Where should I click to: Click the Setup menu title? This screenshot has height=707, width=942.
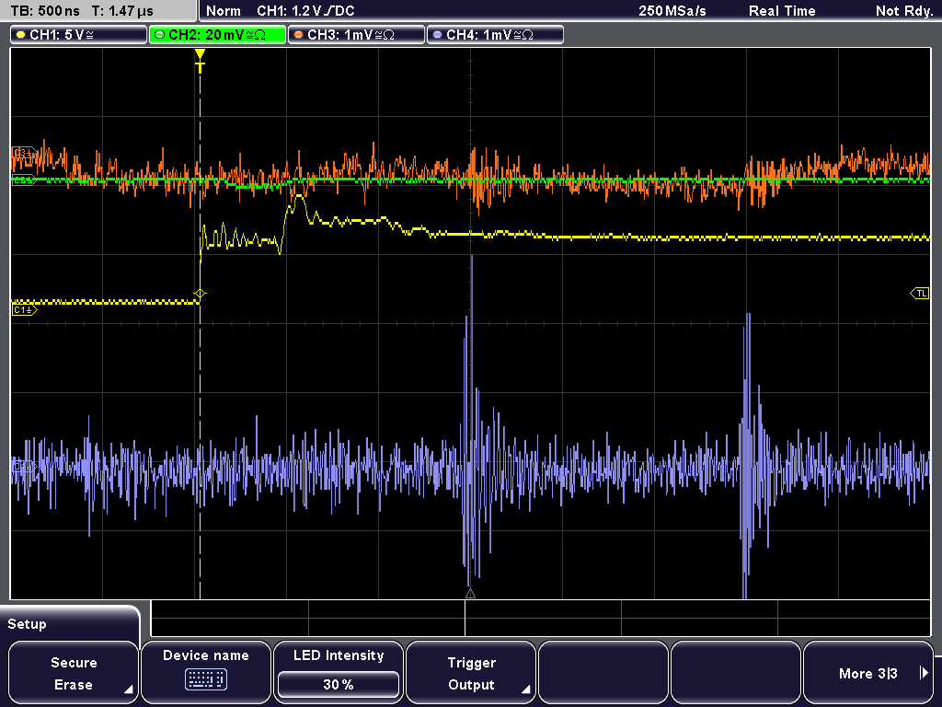pyautogui.click(x=27, y=624)
